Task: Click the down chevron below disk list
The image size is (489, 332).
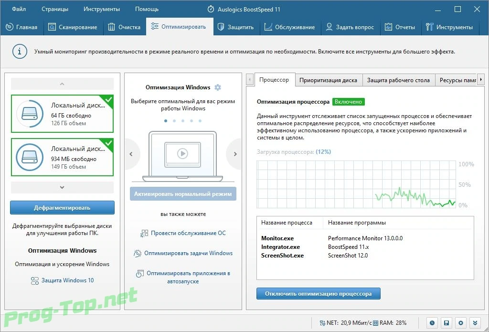Action: 62,187
